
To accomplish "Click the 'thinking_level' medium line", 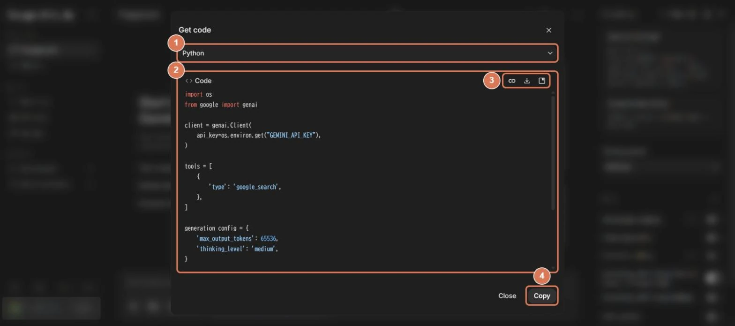I will point(237,249).
